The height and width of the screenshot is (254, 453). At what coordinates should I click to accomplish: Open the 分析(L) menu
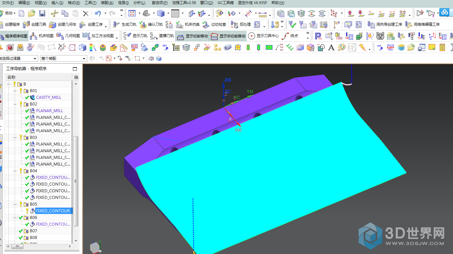click(x=139, y=3)
